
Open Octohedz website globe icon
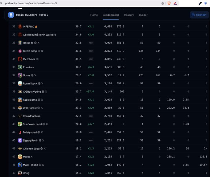click(37, 59)
